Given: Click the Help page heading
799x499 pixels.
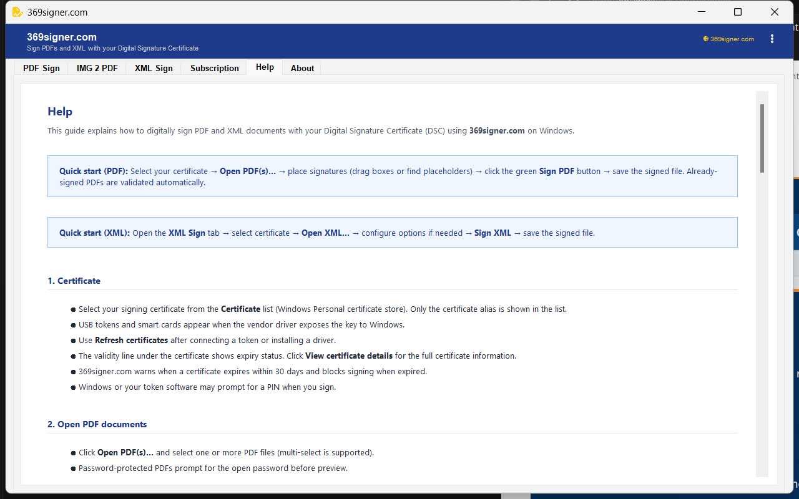Looking at the screenshot, I should (60, 112).
